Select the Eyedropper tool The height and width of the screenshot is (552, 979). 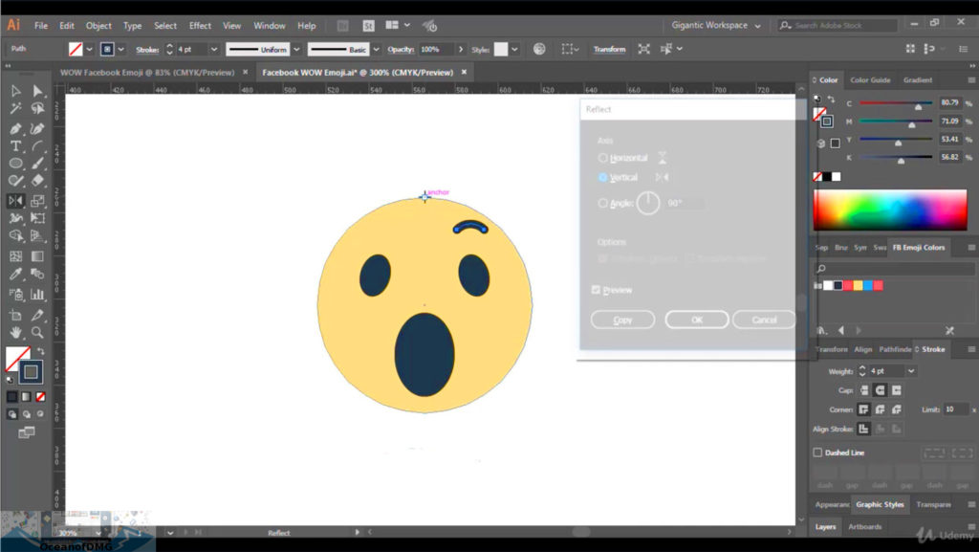coord(15,274)
